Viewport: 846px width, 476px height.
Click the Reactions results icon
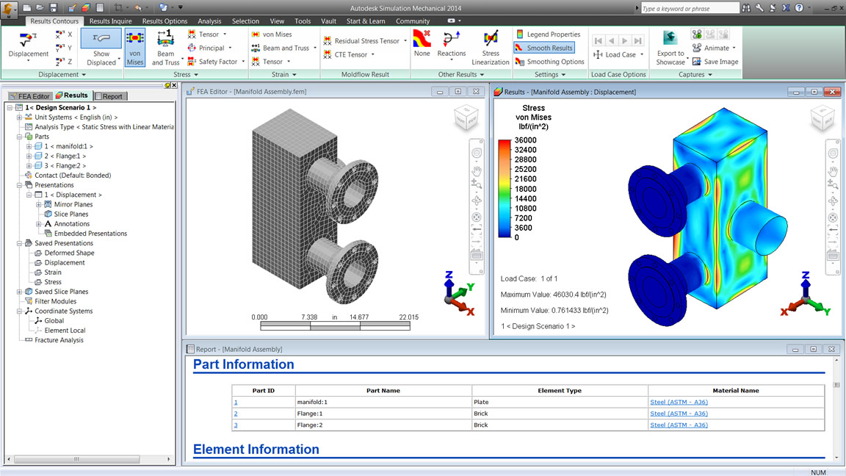coord(451,44)
